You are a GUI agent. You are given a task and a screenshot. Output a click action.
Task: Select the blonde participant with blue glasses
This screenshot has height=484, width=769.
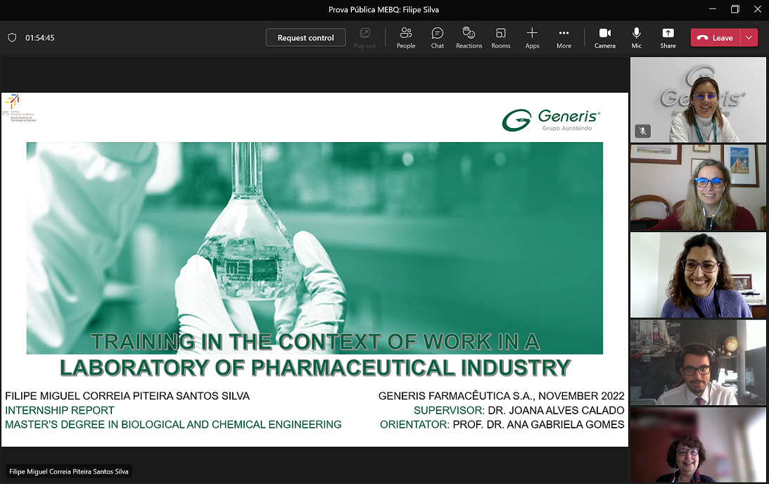click(x=698, y=188)
